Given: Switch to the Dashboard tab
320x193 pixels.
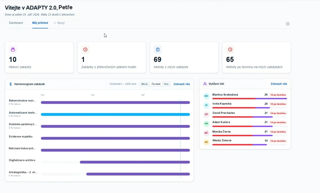Looking at the screenshot, I should (x=16, y=23).
